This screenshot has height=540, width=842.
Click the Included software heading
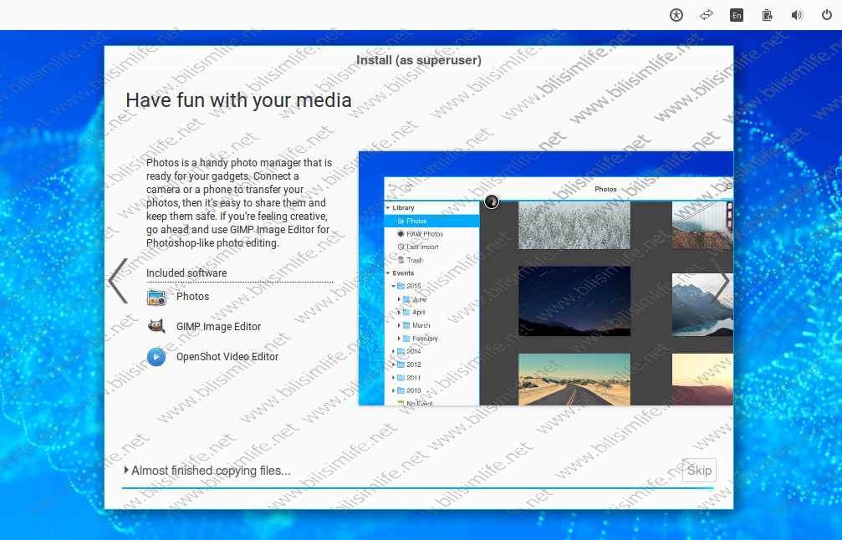186,273
